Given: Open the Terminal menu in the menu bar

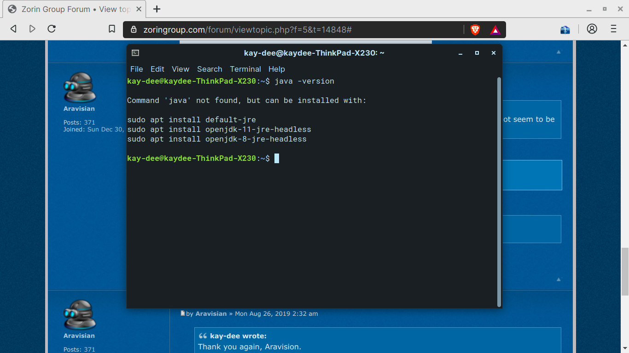Looking at the screenshot, I should tap(245, 69).
